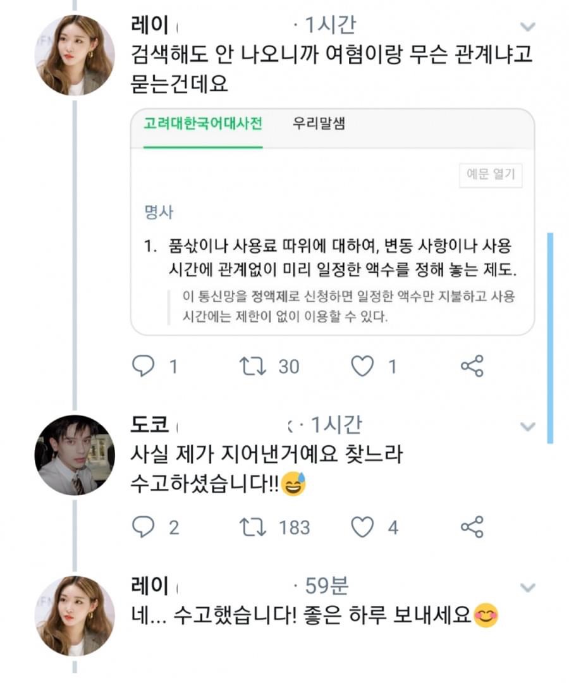Open the options chevron on the first tweet

pos(527,27)
